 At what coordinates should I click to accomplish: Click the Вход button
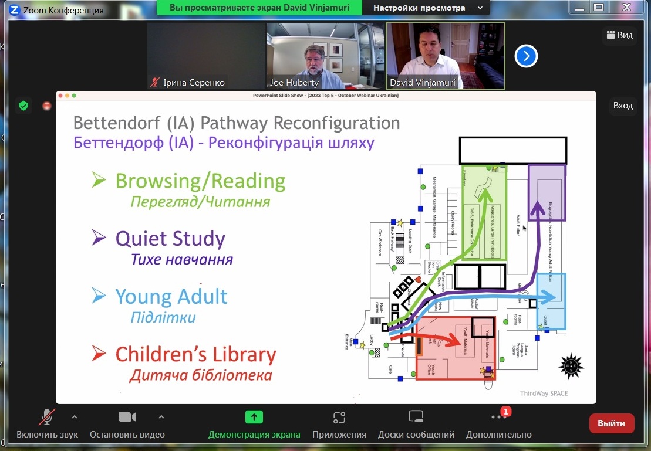(623, 106)
